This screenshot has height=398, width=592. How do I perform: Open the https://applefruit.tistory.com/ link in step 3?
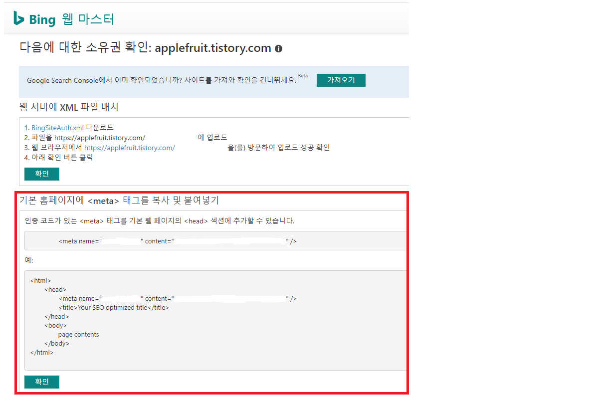(130, 148)
